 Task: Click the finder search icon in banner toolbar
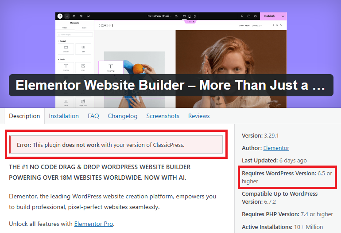[242, 16]
